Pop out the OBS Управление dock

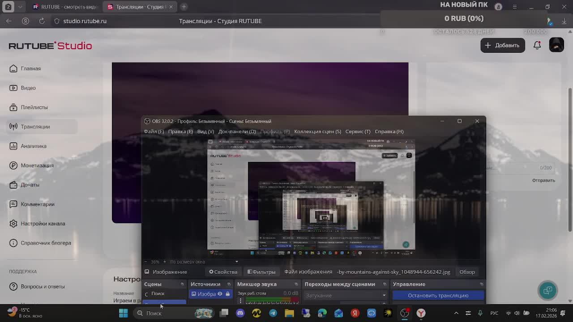tap(481, 284)
